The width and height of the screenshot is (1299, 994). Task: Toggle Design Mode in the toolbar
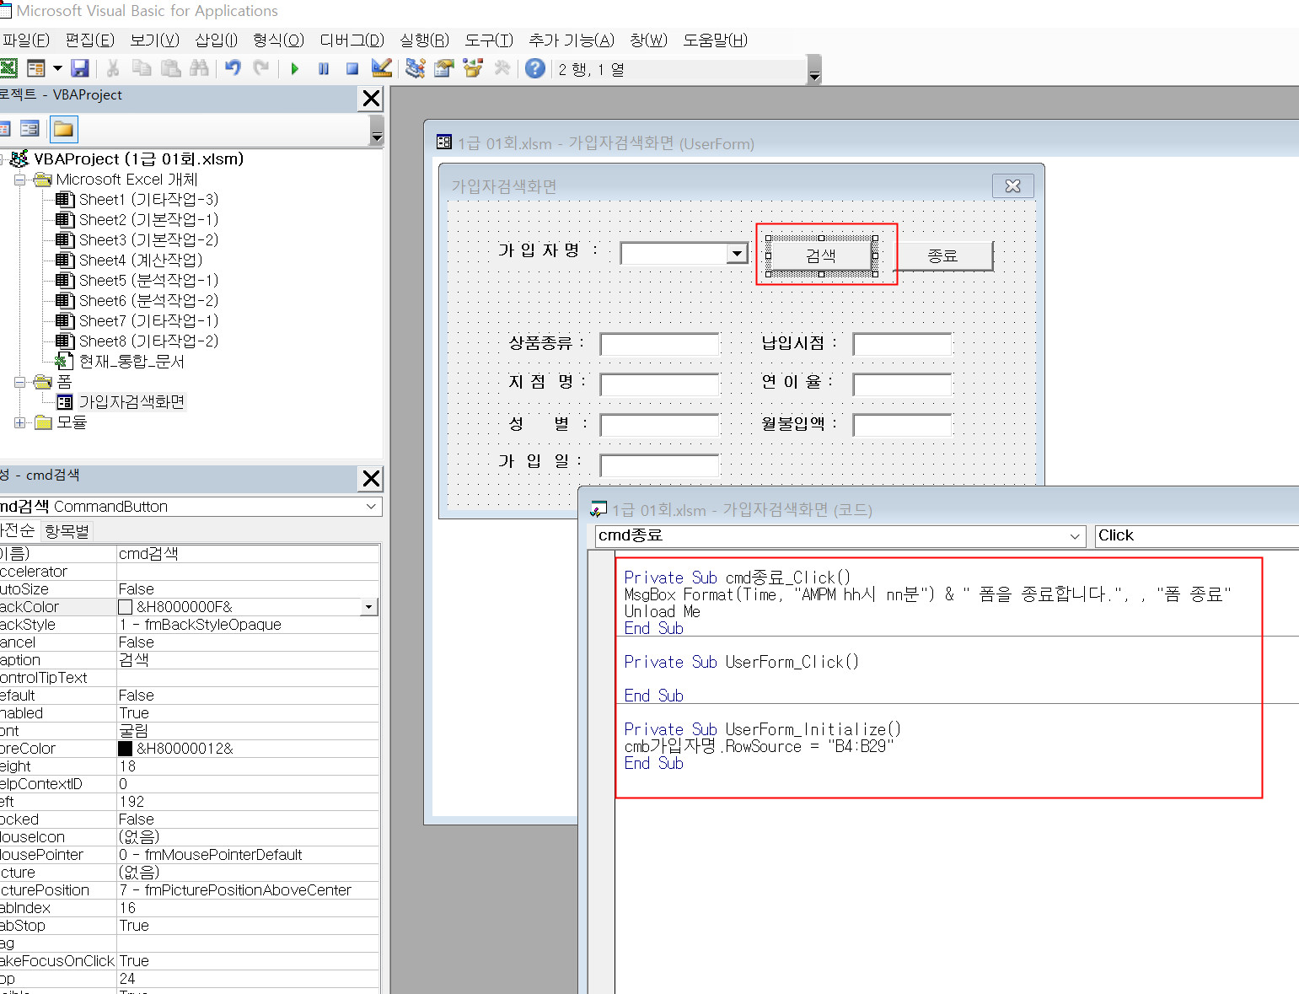point(381,68)
